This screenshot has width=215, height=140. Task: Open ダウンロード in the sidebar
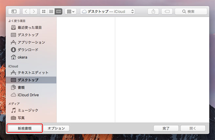pyautogui.click(x=31, y=50)
